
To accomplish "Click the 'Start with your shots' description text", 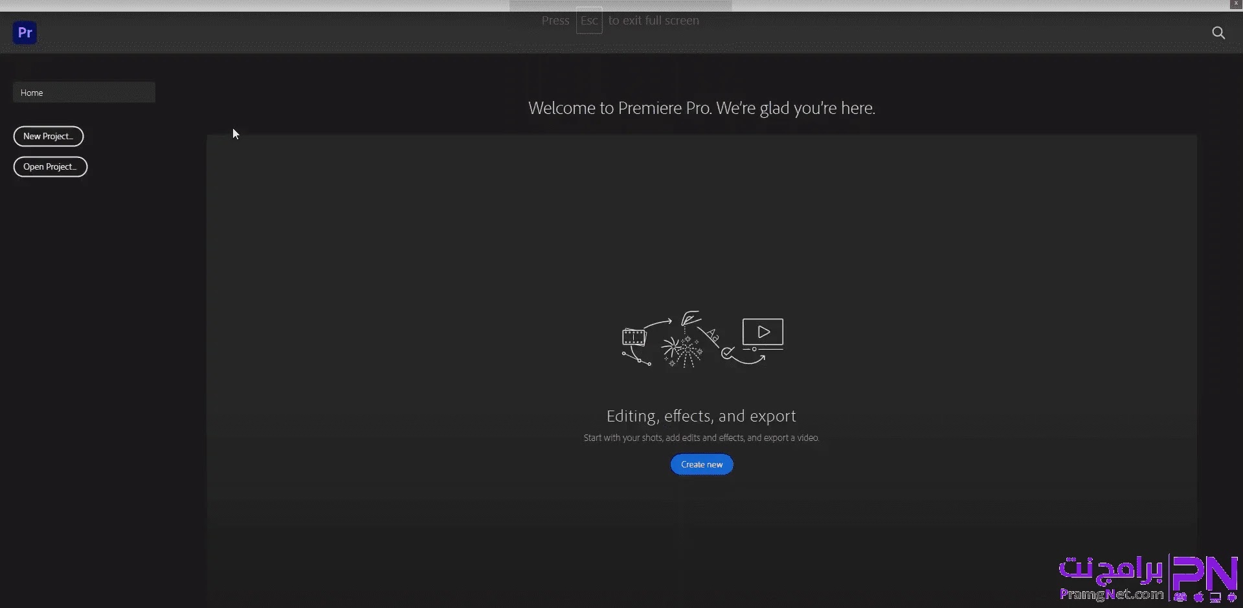I will coord(701,438).
